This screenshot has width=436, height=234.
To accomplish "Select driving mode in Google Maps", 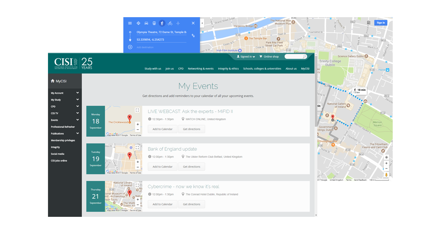I will 146,23.
